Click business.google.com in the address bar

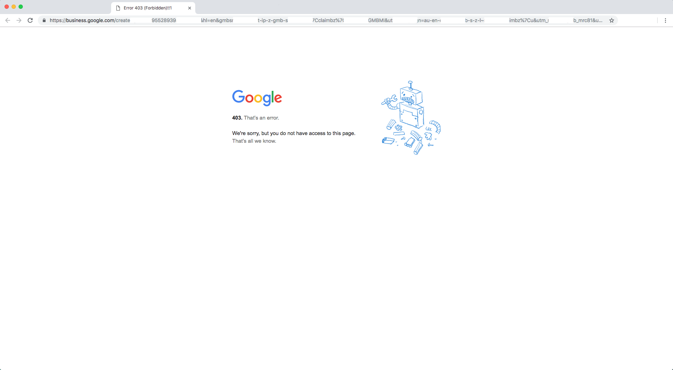click(x=90, y=20)
